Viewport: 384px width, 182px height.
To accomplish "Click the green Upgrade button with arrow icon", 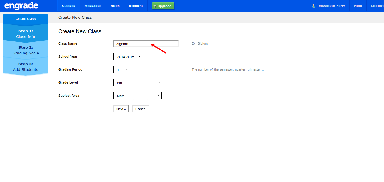I will click(163, 6).
